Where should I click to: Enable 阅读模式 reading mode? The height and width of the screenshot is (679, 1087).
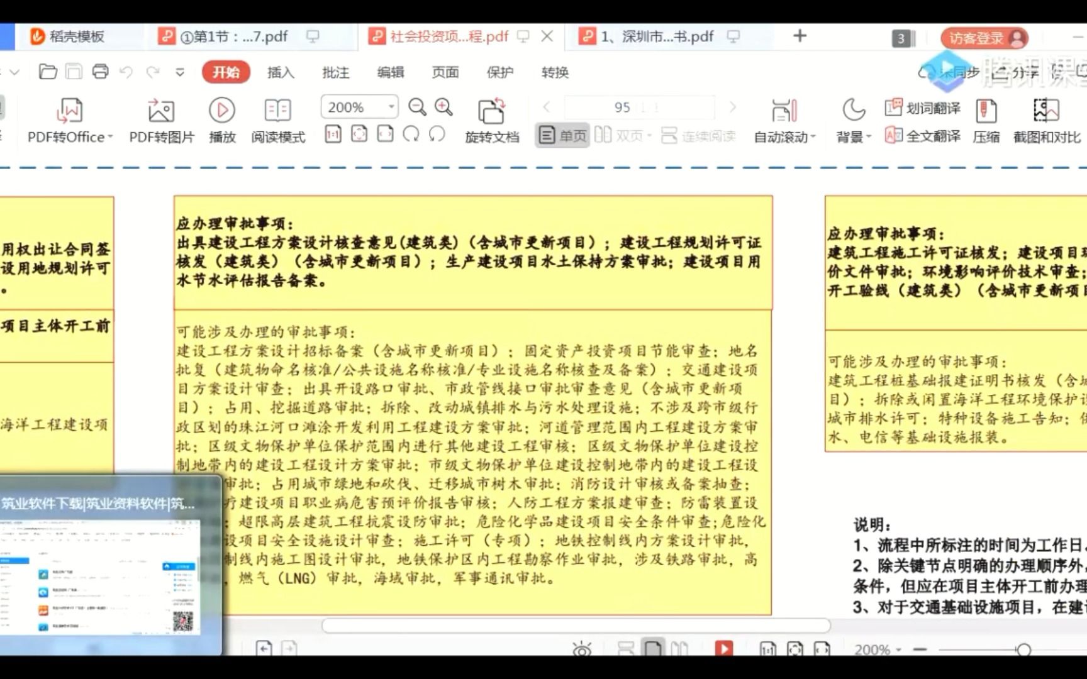278,121
